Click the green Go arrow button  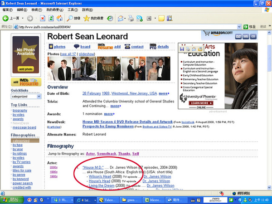coord(246,27)
